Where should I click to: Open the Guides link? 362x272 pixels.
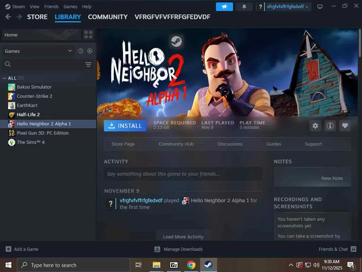[274, 144]
